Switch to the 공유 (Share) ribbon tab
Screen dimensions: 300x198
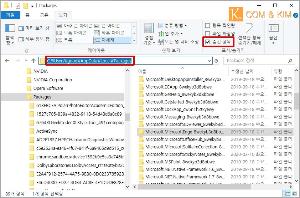[x=44, y=15]
